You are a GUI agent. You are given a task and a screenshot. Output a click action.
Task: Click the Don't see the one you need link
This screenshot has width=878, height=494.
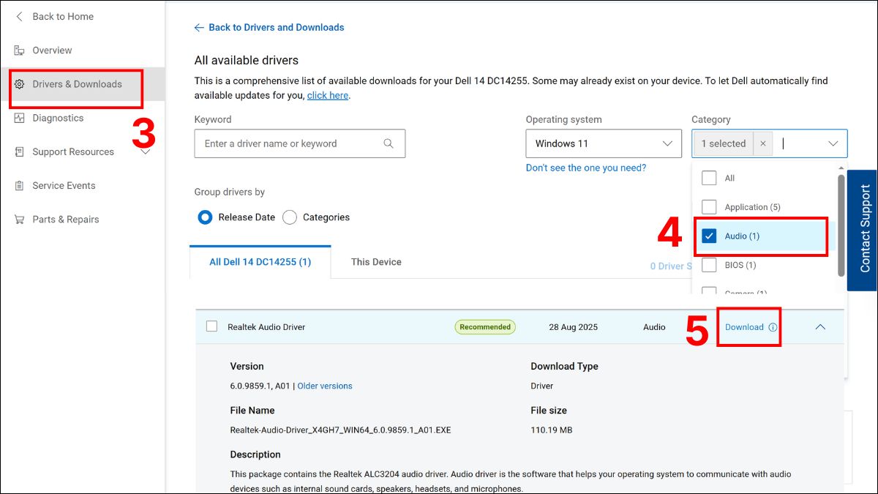[x=586, y=168]
